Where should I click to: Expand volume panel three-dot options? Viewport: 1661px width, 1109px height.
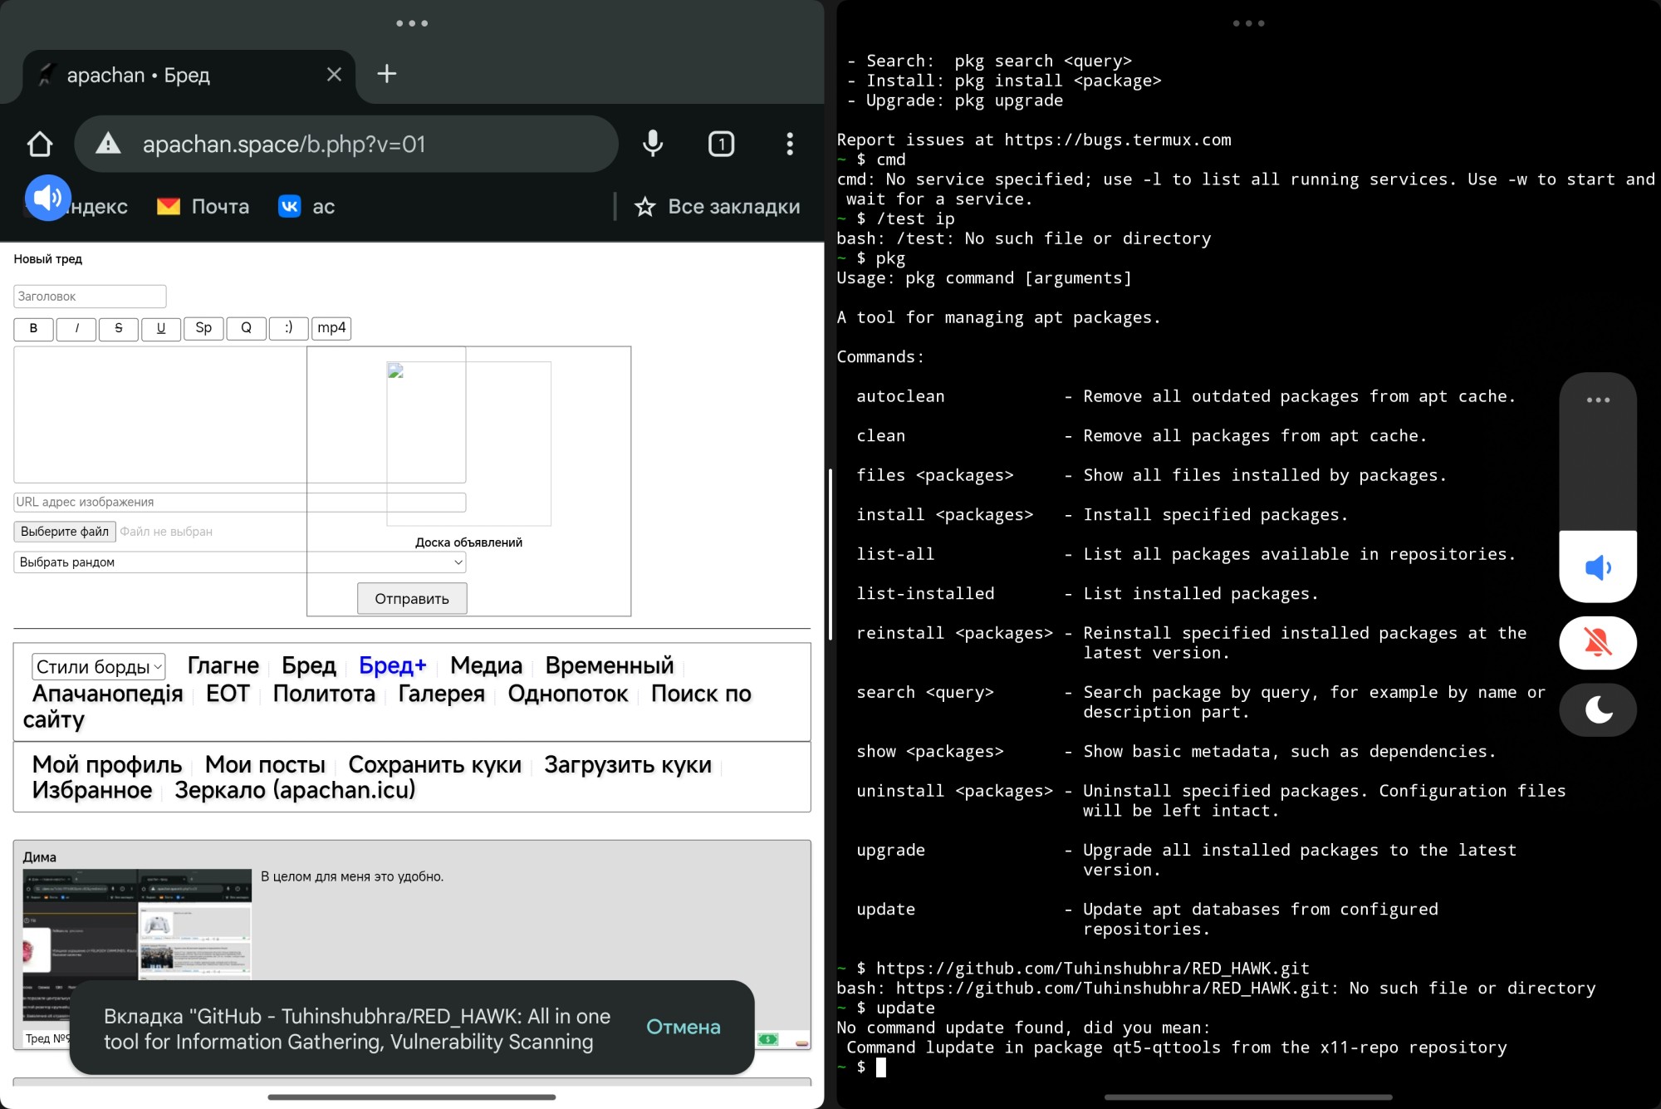click(1597, 400)
